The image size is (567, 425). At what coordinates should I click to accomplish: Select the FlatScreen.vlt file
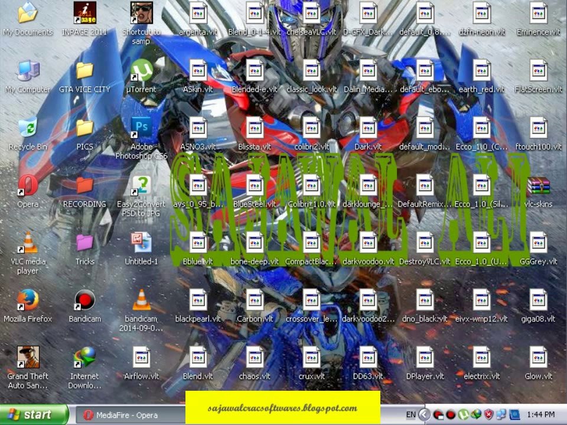[539, 70]
